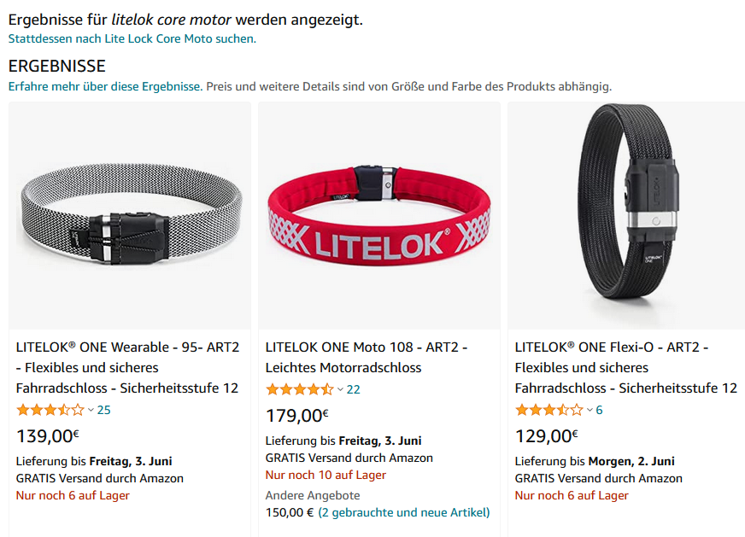Expand rating breakdown chevron for LITELOK Wearable
Screen dimensions: 745x537
(91, 410)
